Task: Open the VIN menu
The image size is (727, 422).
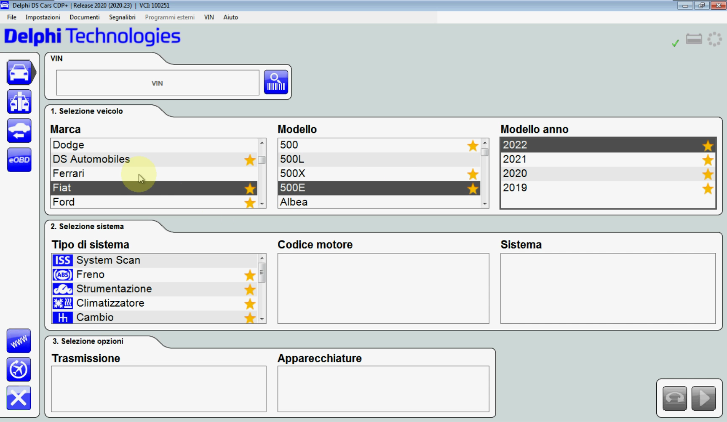Action: pyautogui.click(x=209, y=17)
